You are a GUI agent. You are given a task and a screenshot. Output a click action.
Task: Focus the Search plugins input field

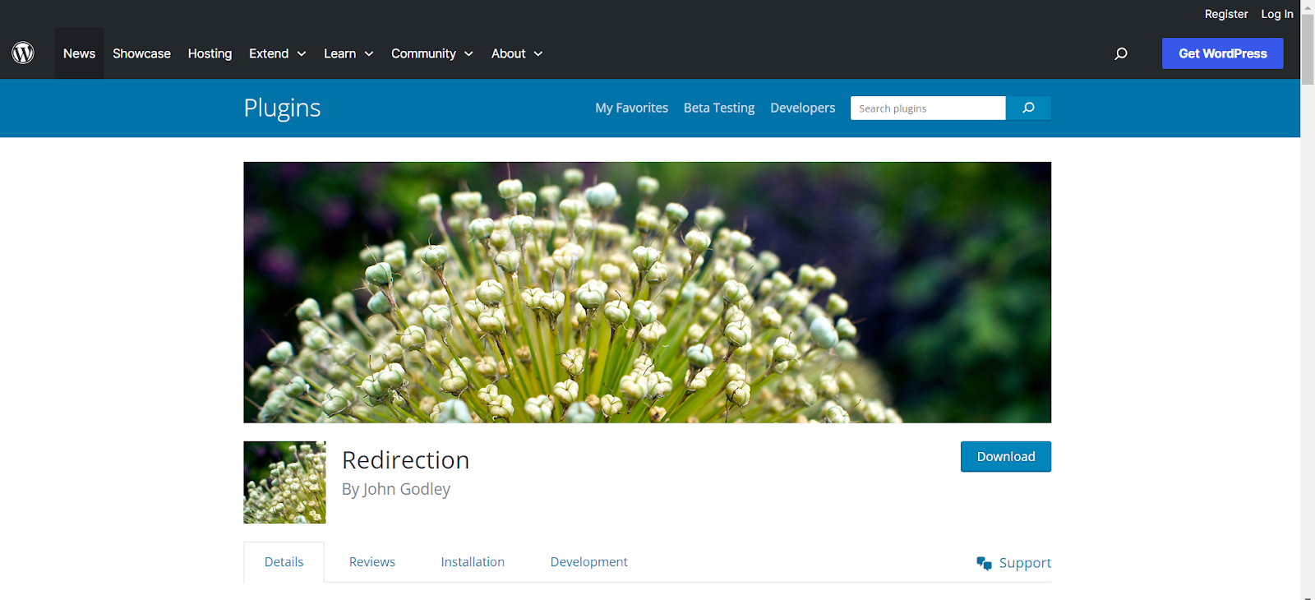click(928, 108)
